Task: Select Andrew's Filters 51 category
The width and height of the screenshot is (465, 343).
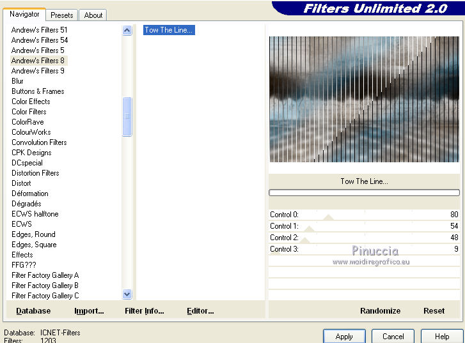Action: pyautogui.click(x=39, y=30)
